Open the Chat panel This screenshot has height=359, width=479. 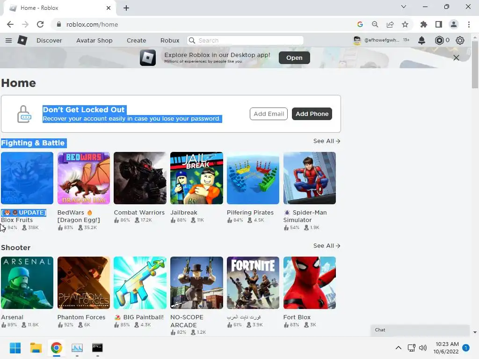[x=420, y=330]
